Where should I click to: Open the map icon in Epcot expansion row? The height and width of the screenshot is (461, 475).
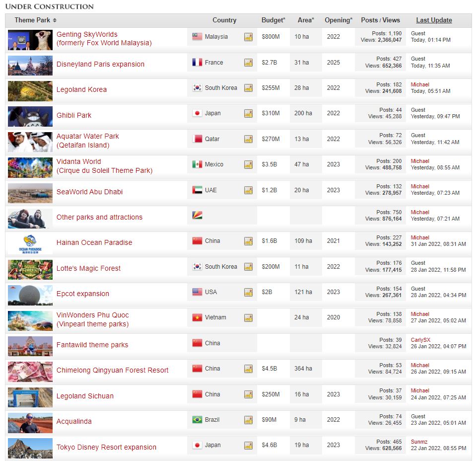[248, 292]
